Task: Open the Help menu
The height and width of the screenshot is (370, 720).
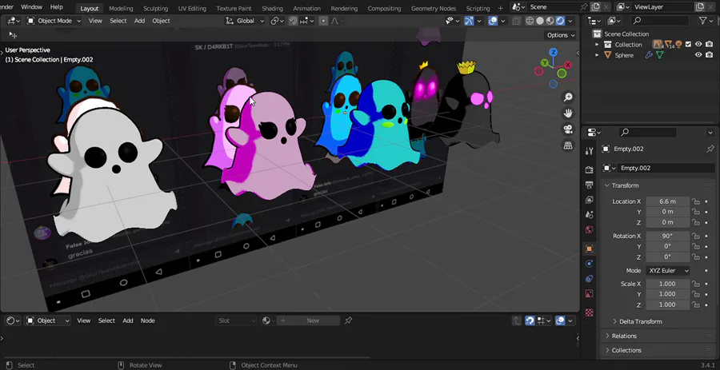Action: click(57, 7)
